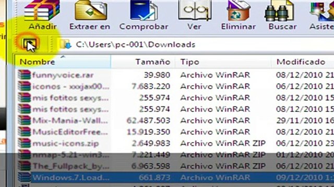Click the Extraer en toolbar icon
This screenshot has height=187, width=334.
[90, 10]
